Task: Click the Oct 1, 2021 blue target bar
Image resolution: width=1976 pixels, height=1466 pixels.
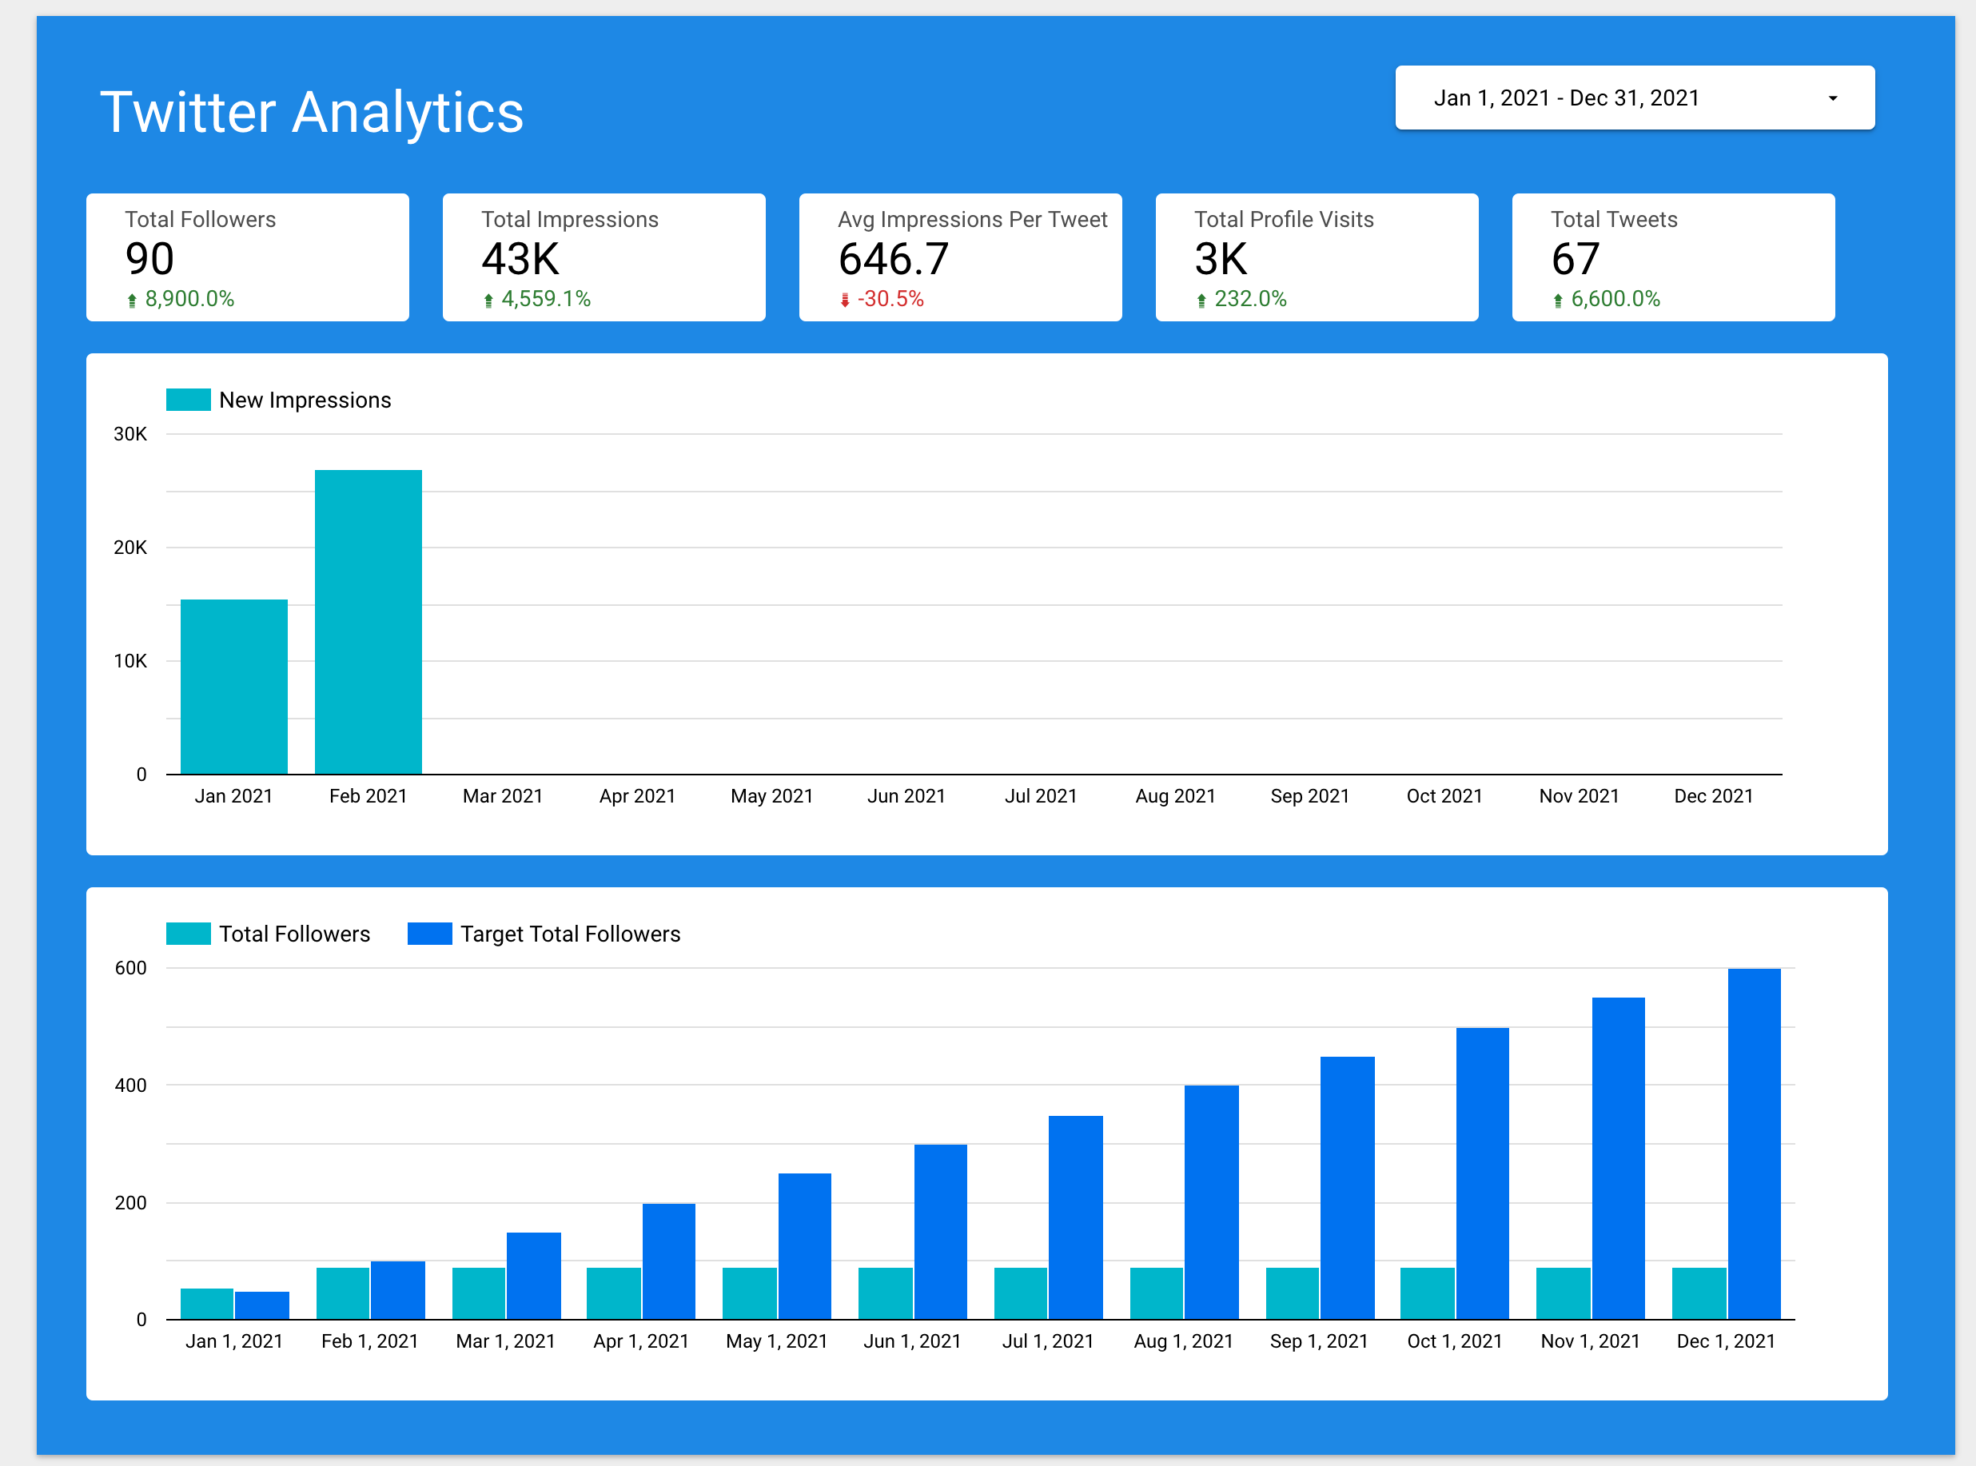Action: [x=1482, y=1173]
